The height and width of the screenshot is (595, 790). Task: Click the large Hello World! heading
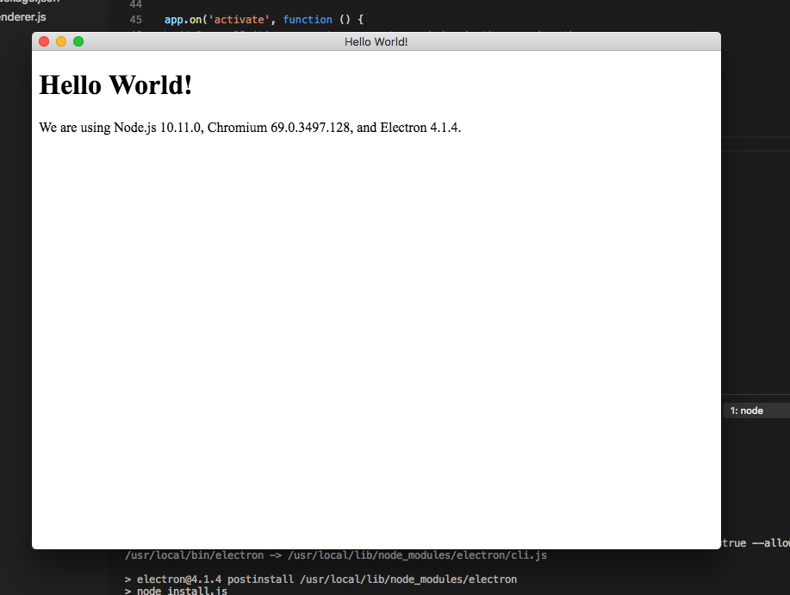(x=115, y=85)
